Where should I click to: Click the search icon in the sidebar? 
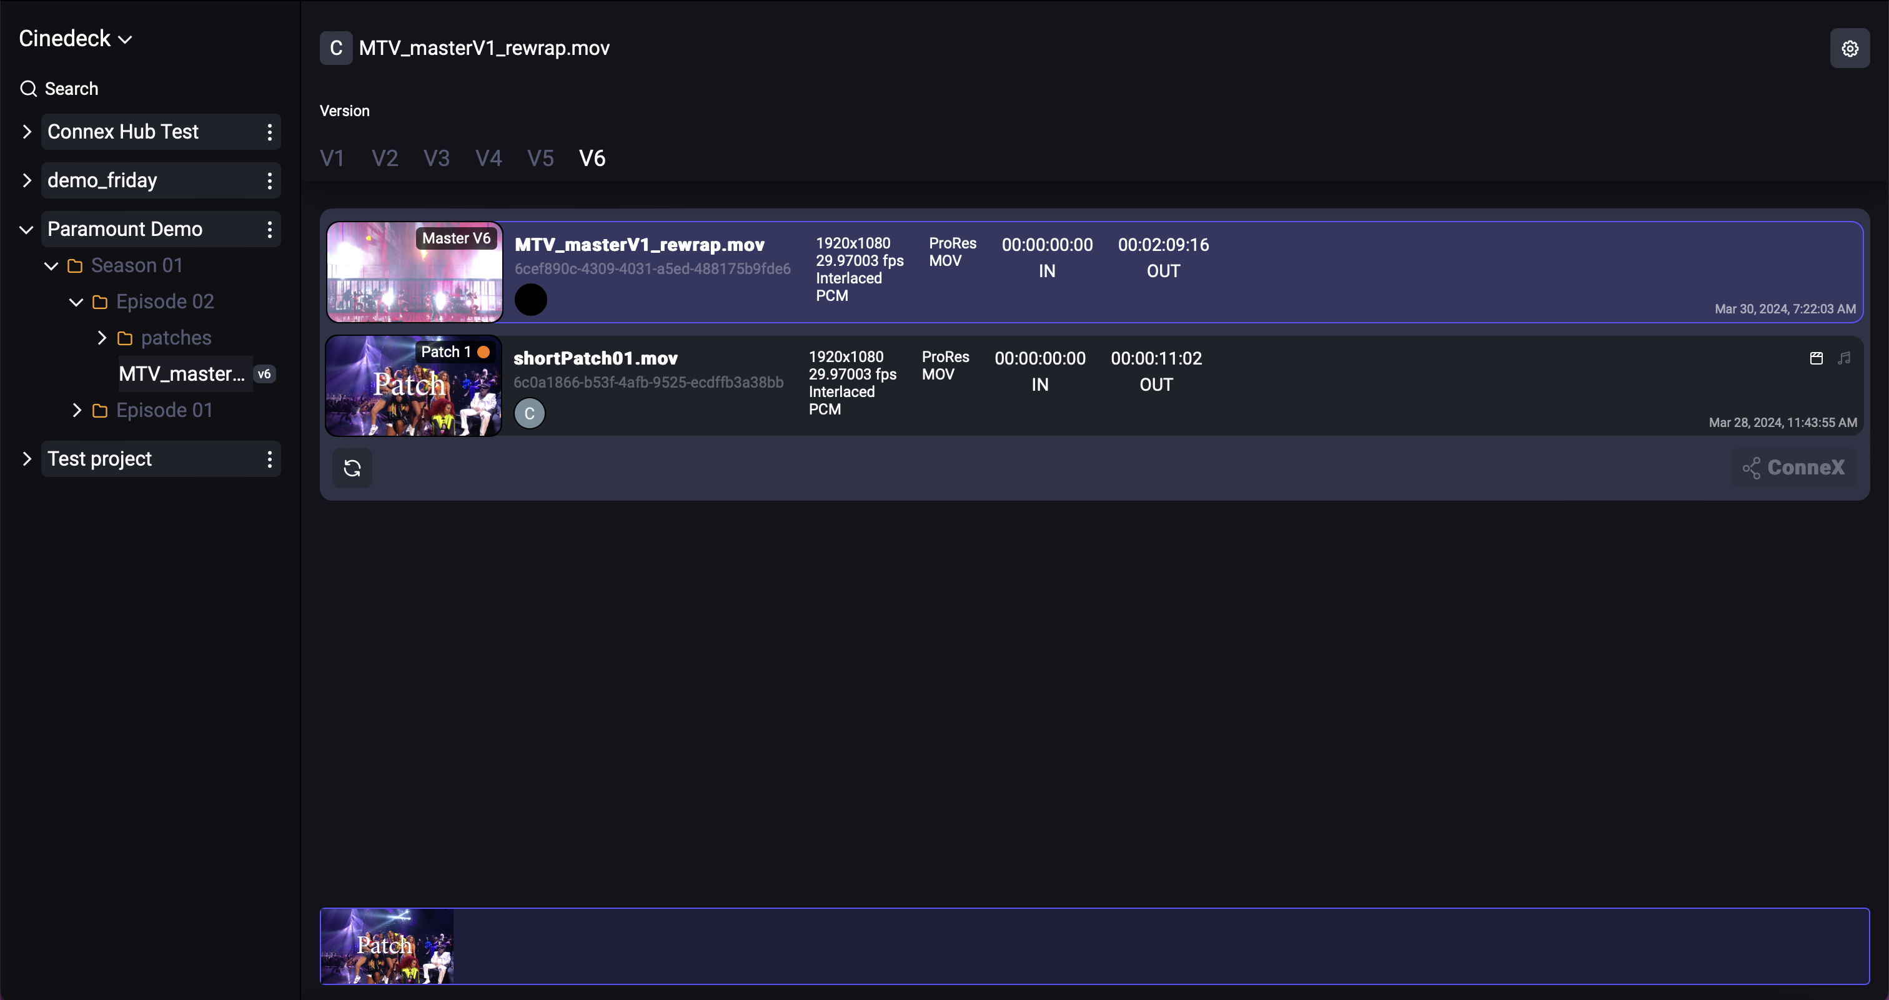click(29, 88)
